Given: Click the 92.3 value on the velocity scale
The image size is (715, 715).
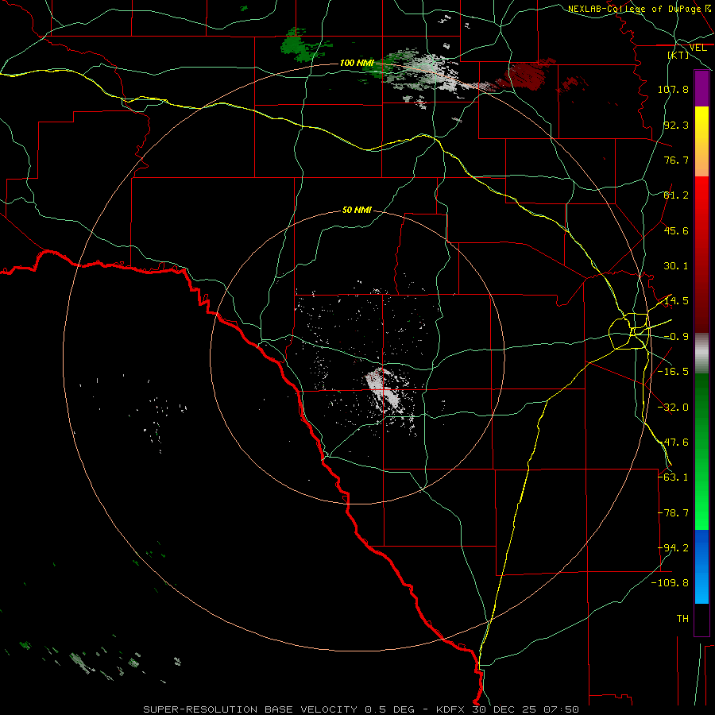Looking at the screenshot, I should pyautogui.click(x=676, y=125).
